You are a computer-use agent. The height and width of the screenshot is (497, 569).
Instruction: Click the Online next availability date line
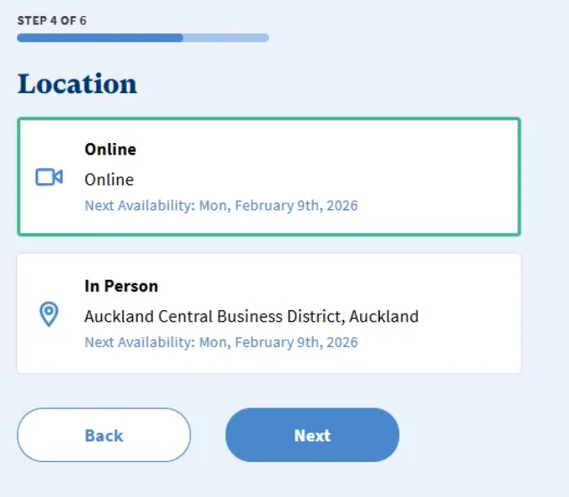pyautogui.click(x=221, y=206)
